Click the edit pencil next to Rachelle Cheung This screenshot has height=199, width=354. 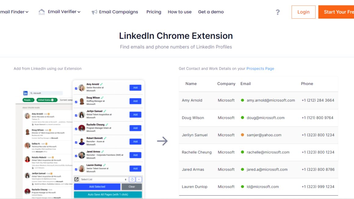click(x=107, y=125)
